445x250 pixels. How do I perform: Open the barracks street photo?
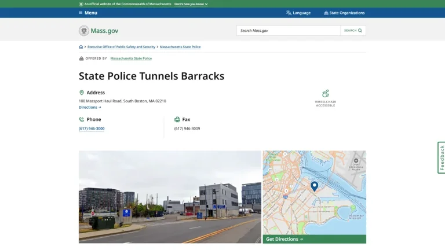pyautogui.click(x=170, y=197)
